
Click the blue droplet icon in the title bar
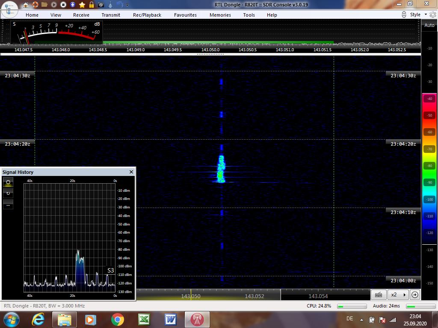110,4
